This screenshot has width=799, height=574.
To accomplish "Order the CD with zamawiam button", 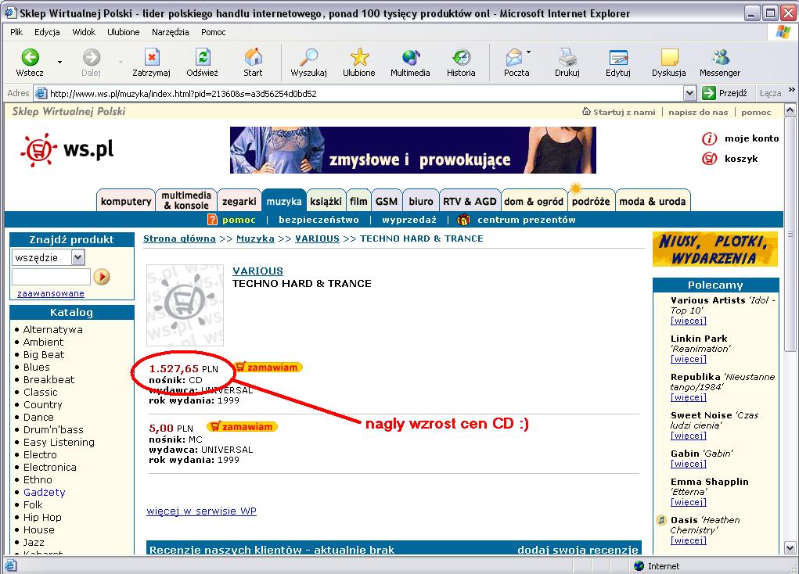I will (x=268, y=368).
